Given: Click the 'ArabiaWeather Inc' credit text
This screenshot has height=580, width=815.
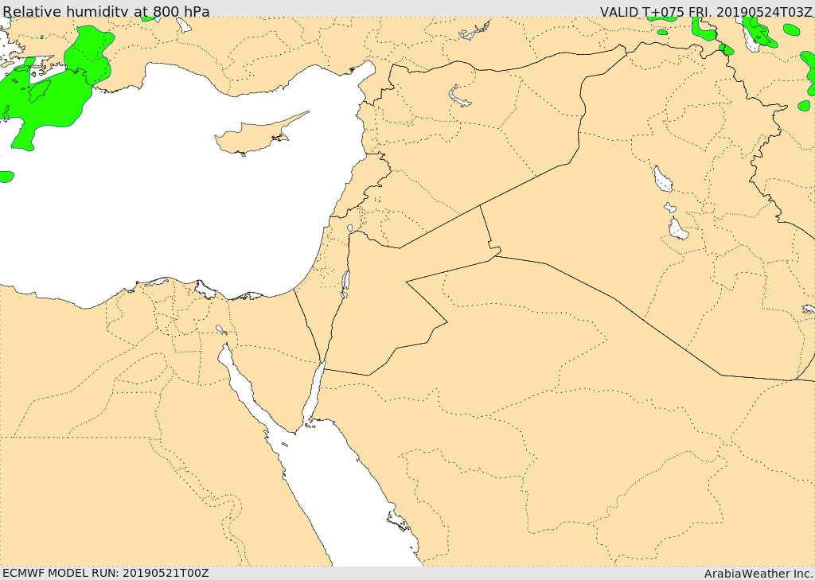Looking at the screenshot, I should coord(758,574).
